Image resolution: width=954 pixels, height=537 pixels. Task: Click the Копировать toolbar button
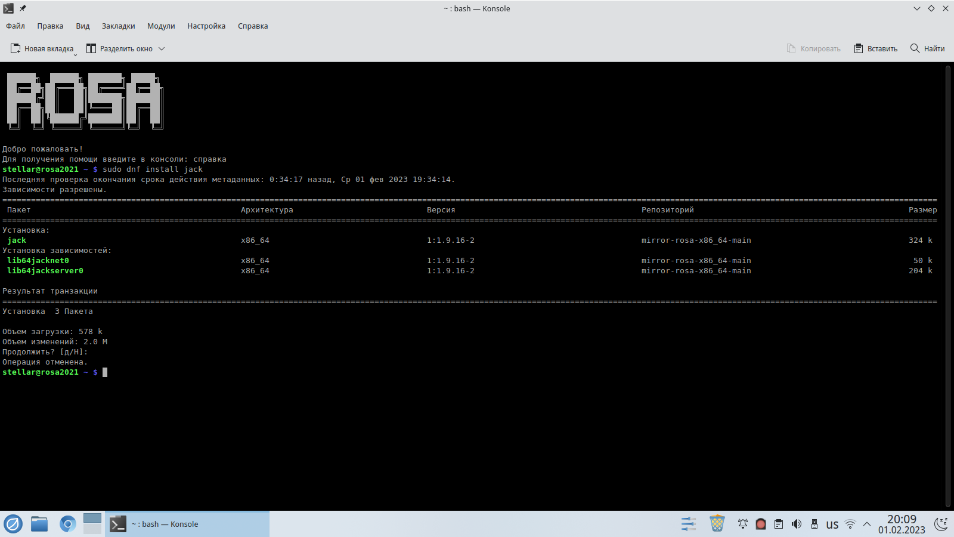point(814,49)
